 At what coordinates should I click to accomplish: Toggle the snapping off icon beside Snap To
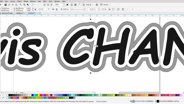pyautogui.click(x=84, y=5)
